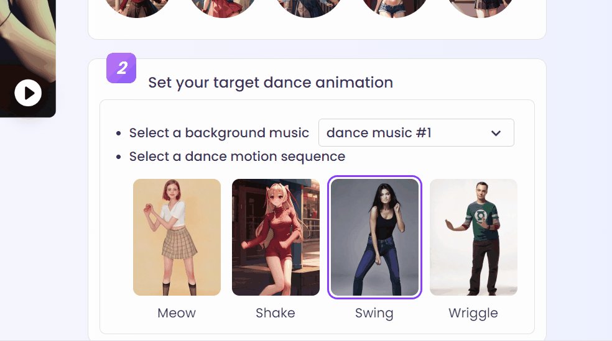
Task: Select the first circular character avatar
Action: tap(136, 7)
